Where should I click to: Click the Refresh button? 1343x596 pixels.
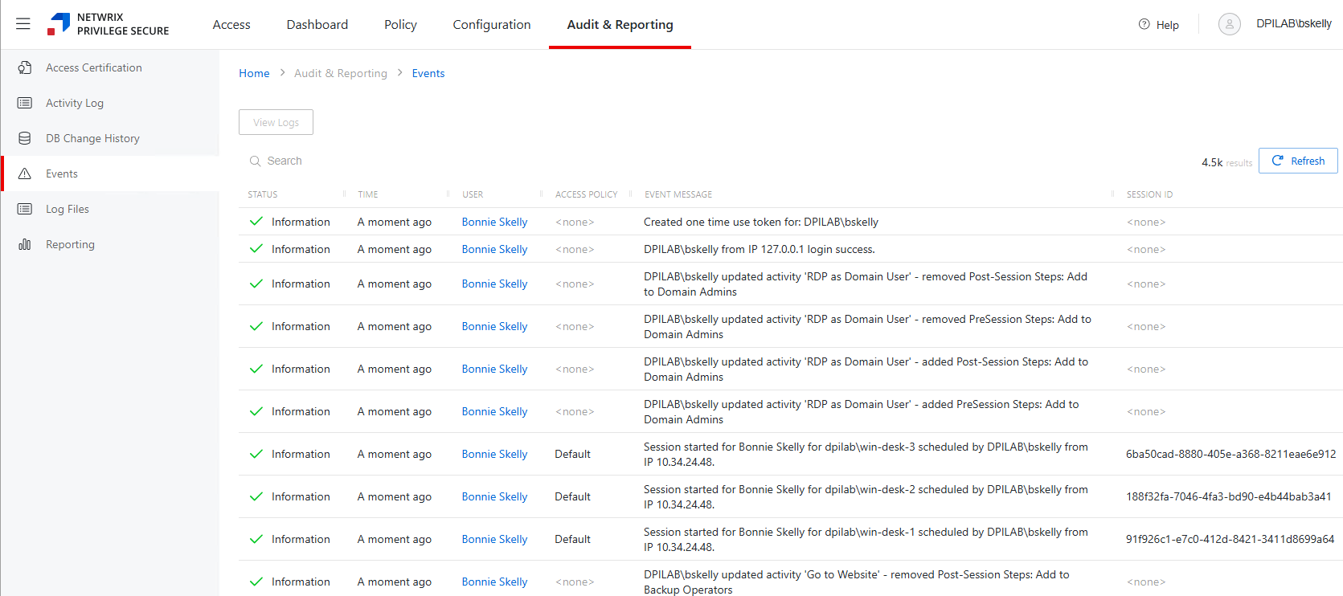click(1298, 161)
